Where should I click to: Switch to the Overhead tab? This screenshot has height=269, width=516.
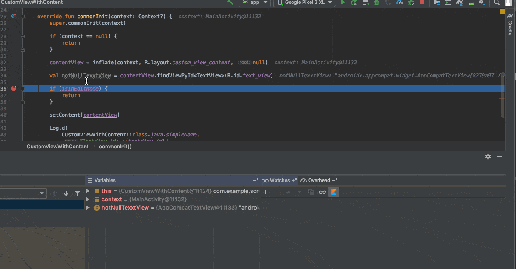tap(318, 180)
